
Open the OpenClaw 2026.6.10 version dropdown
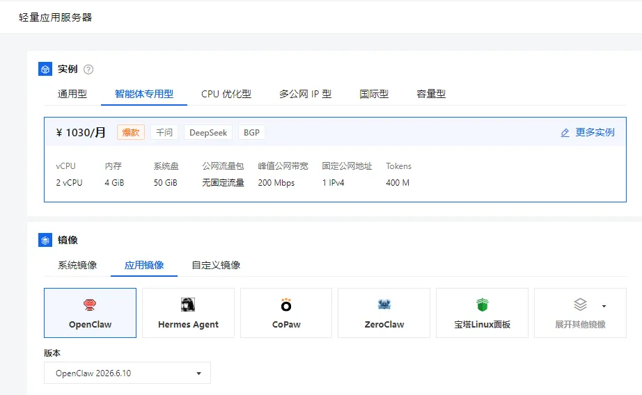tap(127, 373)
